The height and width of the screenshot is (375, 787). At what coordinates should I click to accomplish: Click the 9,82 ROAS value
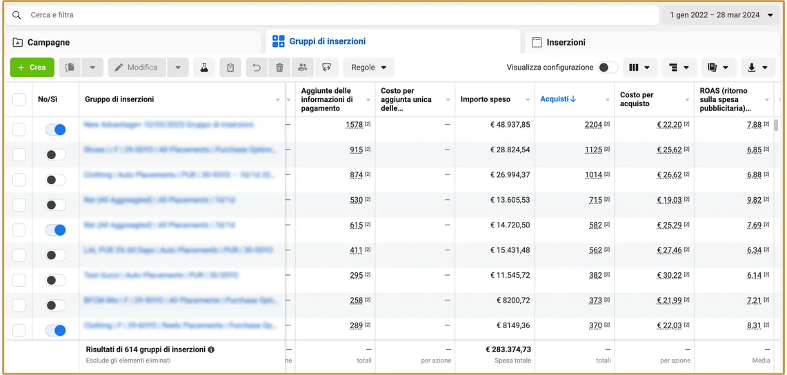tap(755, 200)
